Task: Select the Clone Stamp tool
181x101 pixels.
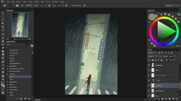Action: point(3,41)
